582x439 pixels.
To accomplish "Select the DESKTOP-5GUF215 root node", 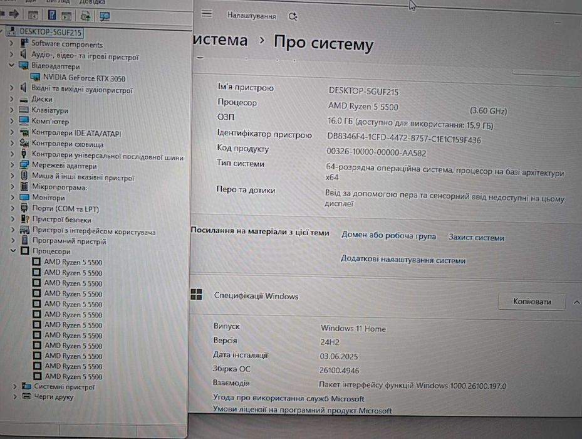I will pyautogui.click(x=50, y=32).
